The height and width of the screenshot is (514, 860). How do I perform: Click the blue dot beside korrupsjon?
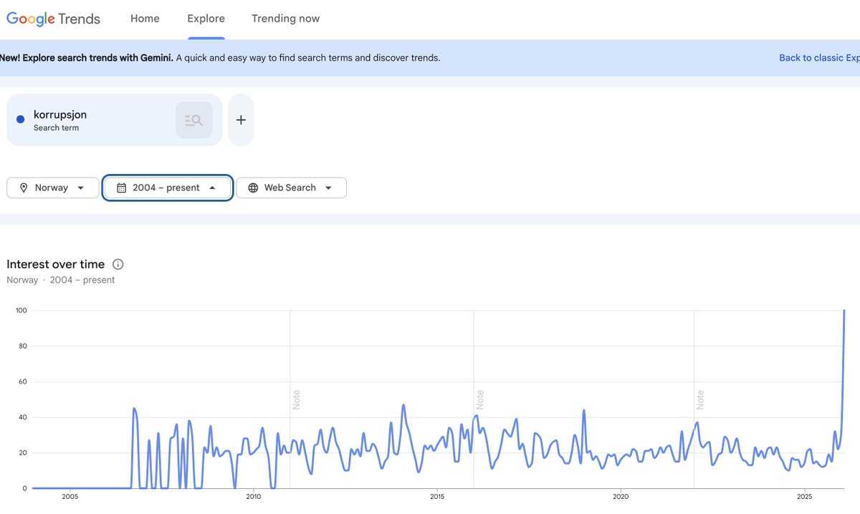point(20,120)
